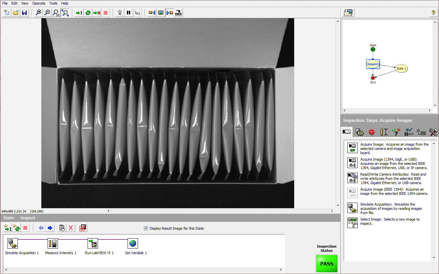This screenshot has width=439, height=274.
Task: Open the Tools menu
Action: [53, 3]
